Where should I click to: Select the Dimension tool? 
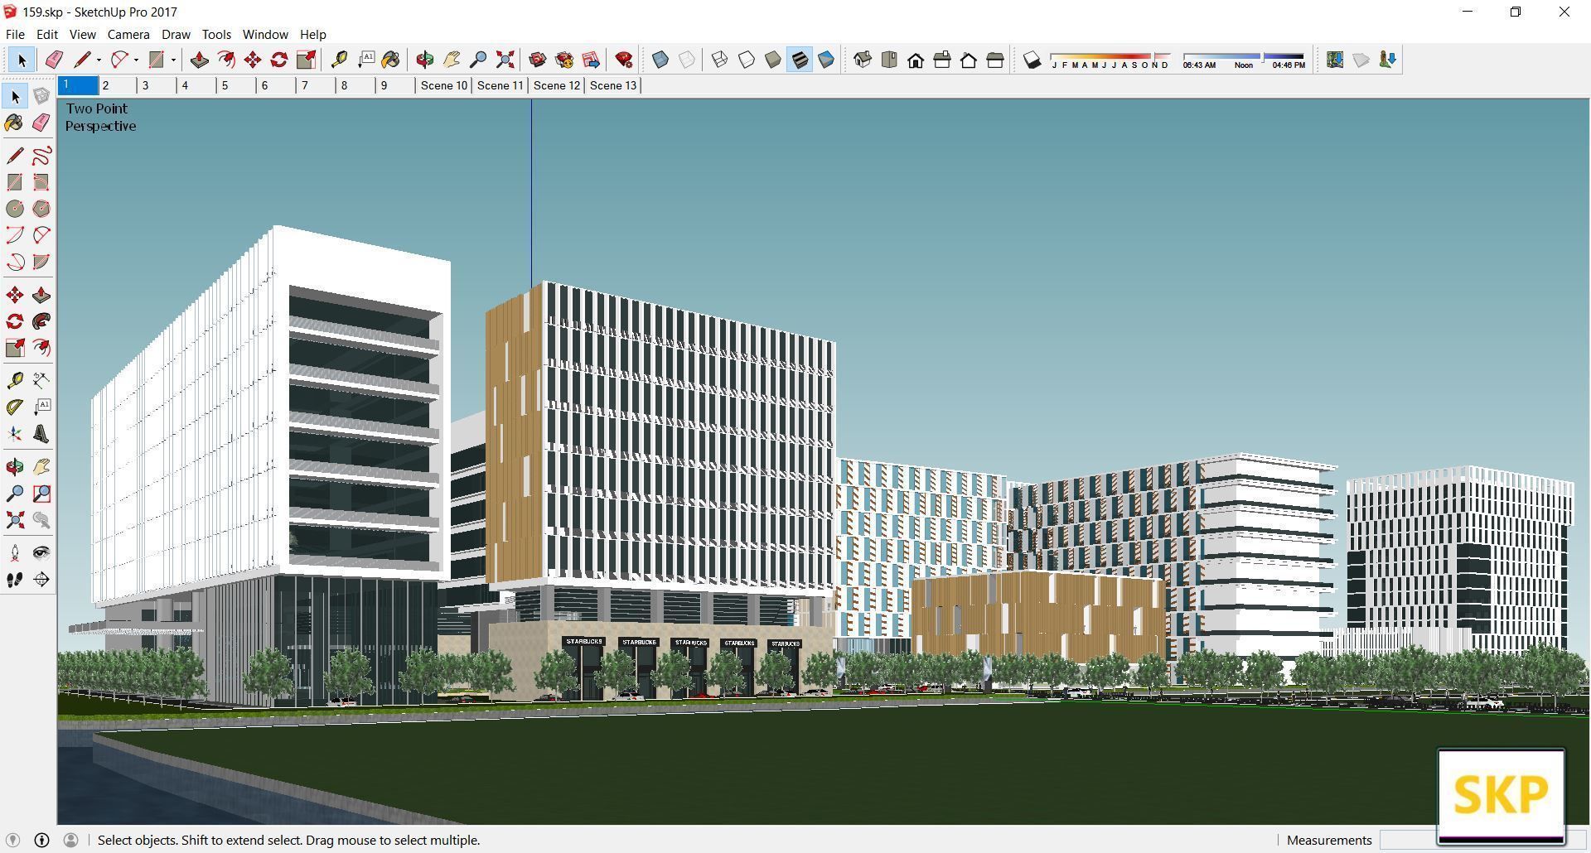pyautogui.click(x=41, y=380)
